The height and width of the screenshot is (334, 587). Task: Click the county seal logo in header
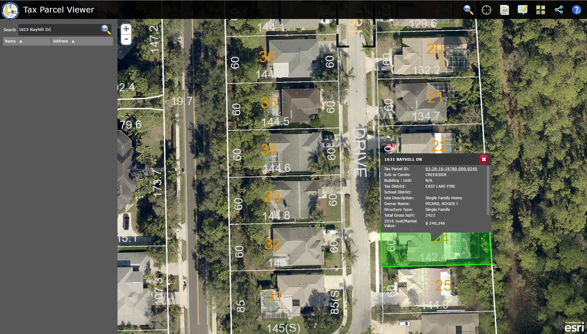tap(10, 10)
